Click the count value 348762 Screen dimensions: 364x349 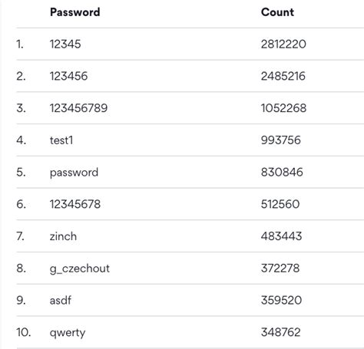click(x=281, y=332)
